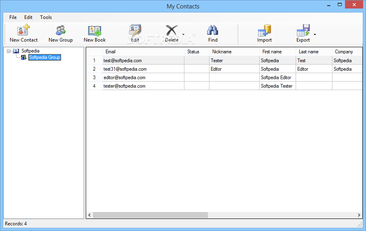Maximize the My Contacts window
Viewport: 366px width, 231px height.
point(340,5)
